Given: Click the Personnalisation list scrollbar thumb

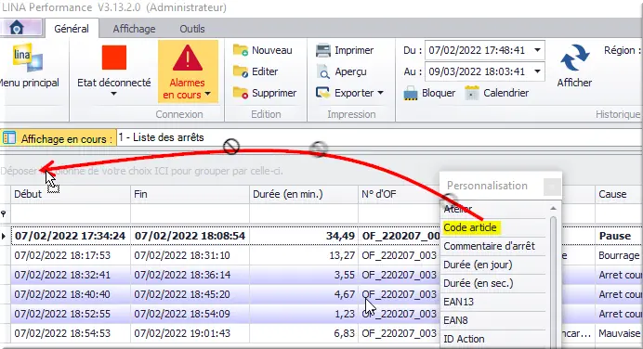Looking at the screenshot, I should [x=553, y=283].
